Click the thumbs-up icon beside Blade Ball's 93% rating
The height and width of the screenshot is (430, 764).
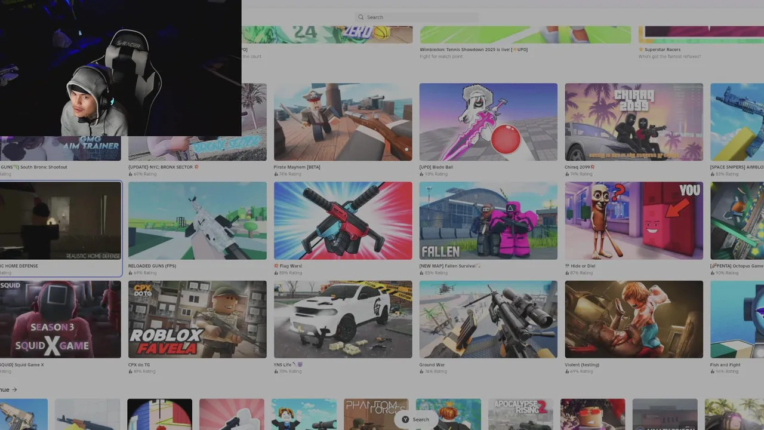421,174
